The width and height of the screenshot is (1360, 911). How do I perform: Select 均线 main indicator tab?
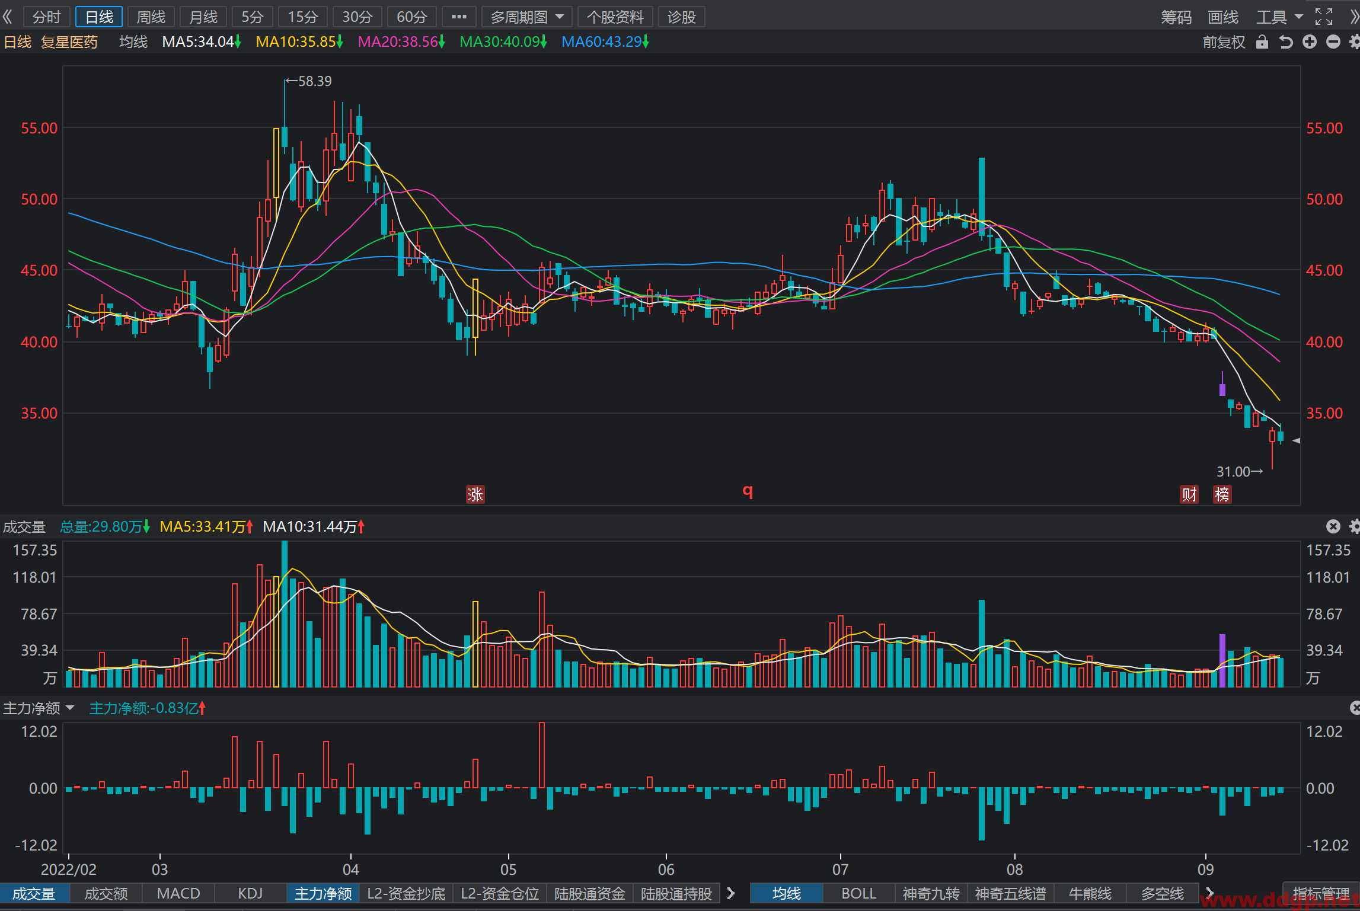tap(787, 893)
